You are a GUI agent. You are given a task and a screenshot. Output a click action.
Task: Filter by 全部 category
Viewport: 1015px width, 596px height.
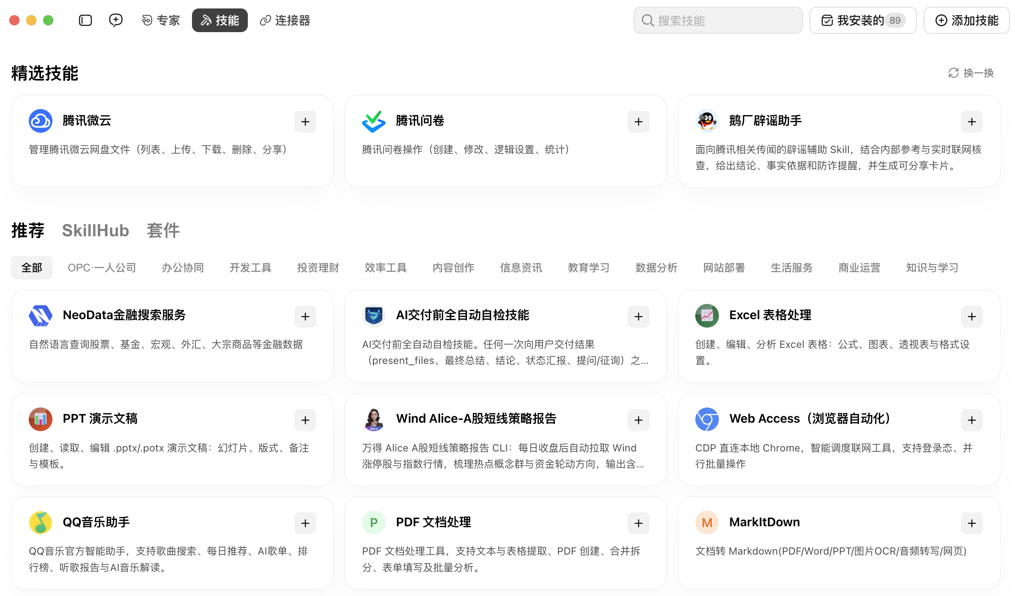click(32, 268)
